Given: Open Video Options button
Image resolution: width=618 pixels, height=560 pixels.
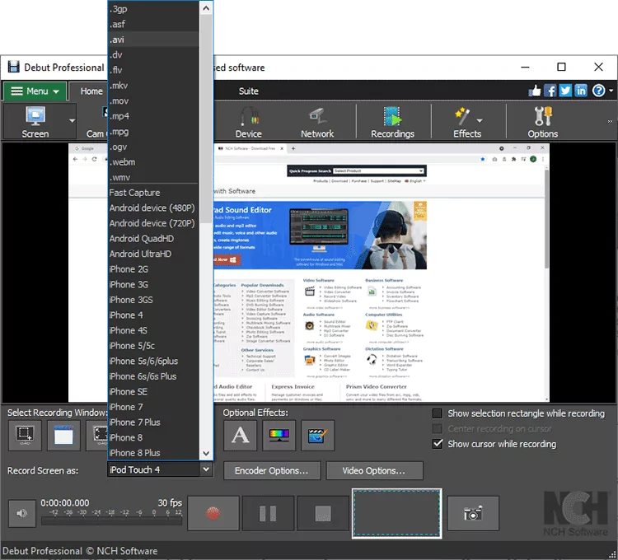Looking at the screenshot, I should [x=374, y=471].
